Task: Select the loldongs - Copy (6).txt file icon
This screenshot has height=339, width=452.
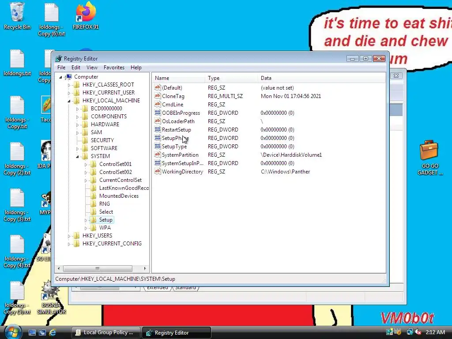Action: [52, 19]
